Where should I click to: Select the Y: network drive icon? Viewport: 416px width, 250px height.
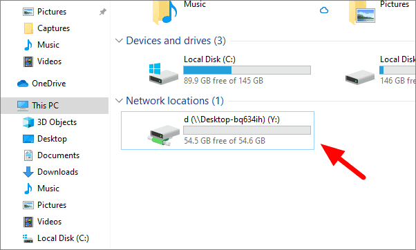point(163,135)
